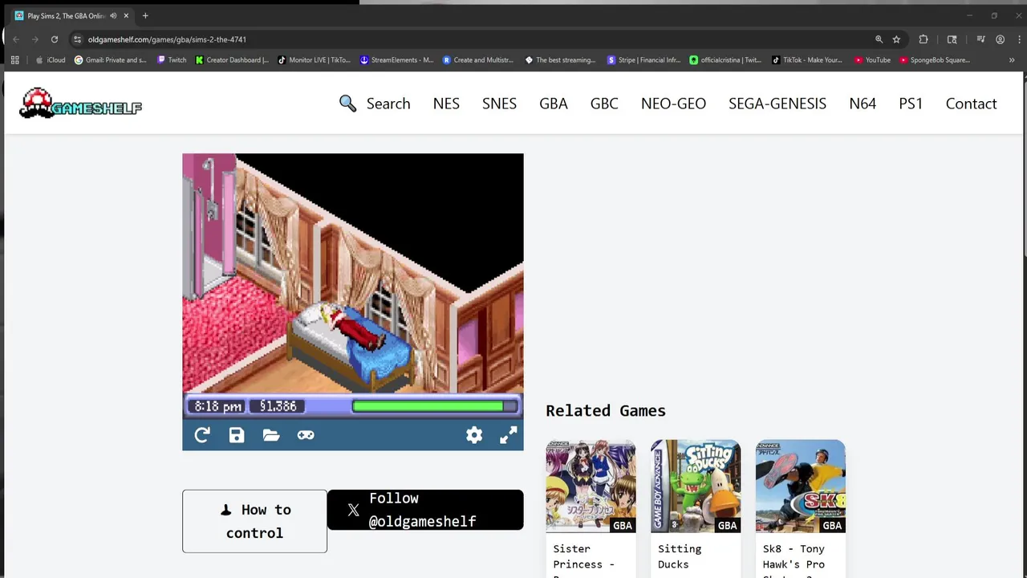The height and width of the screenshot is (578, 1027).
Task: Open the YouTube bookmark
Action: pyautogui.click(x=872, y=59)
